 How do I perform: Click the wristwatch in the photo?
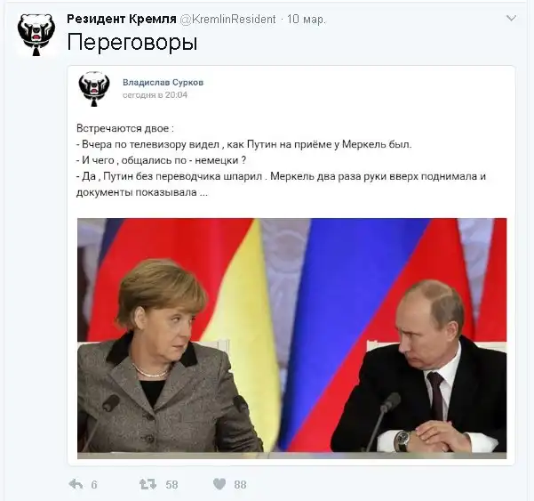(x=403, y=440)
